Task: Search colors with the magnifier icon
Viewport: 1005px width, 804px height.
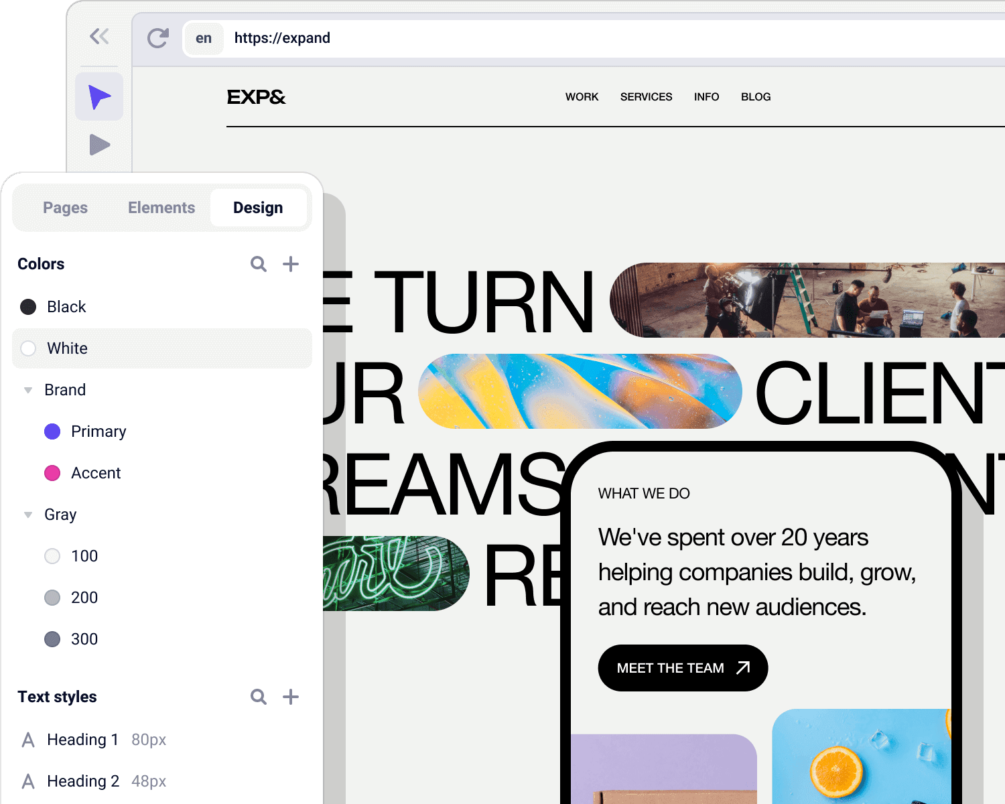Action: pyautogui.click(x=259, y=264)
